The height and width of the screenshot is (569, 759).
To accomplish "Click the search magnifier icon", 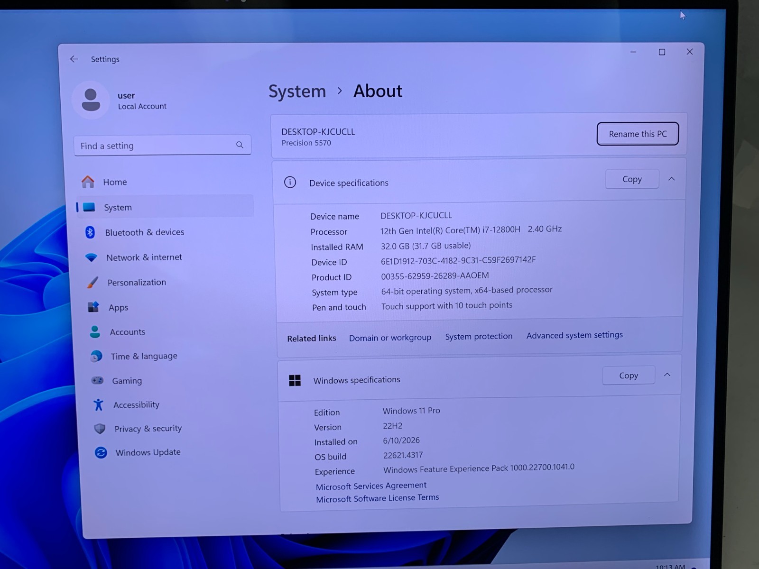I will (x=240, y=145).
